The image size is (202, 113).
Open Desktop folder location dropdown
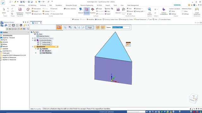[x=28, y=32]
